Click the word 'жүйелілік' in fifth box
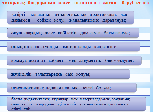153x112 pixels. click(21, 74)
